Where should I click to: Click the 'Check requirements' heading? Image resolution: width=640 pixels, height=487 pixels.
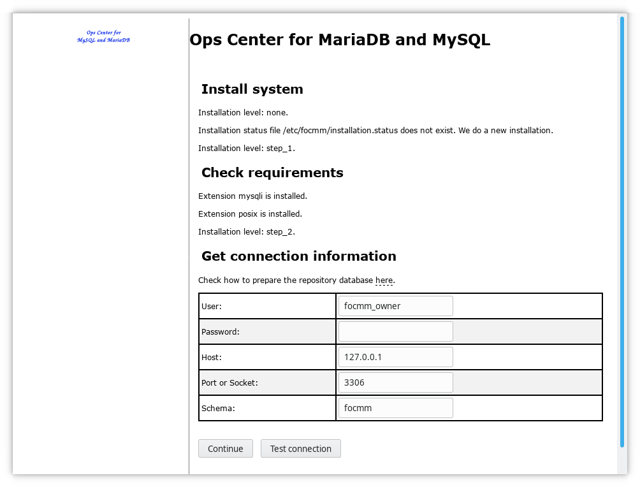pyautogui.click(x=272, y=173)
